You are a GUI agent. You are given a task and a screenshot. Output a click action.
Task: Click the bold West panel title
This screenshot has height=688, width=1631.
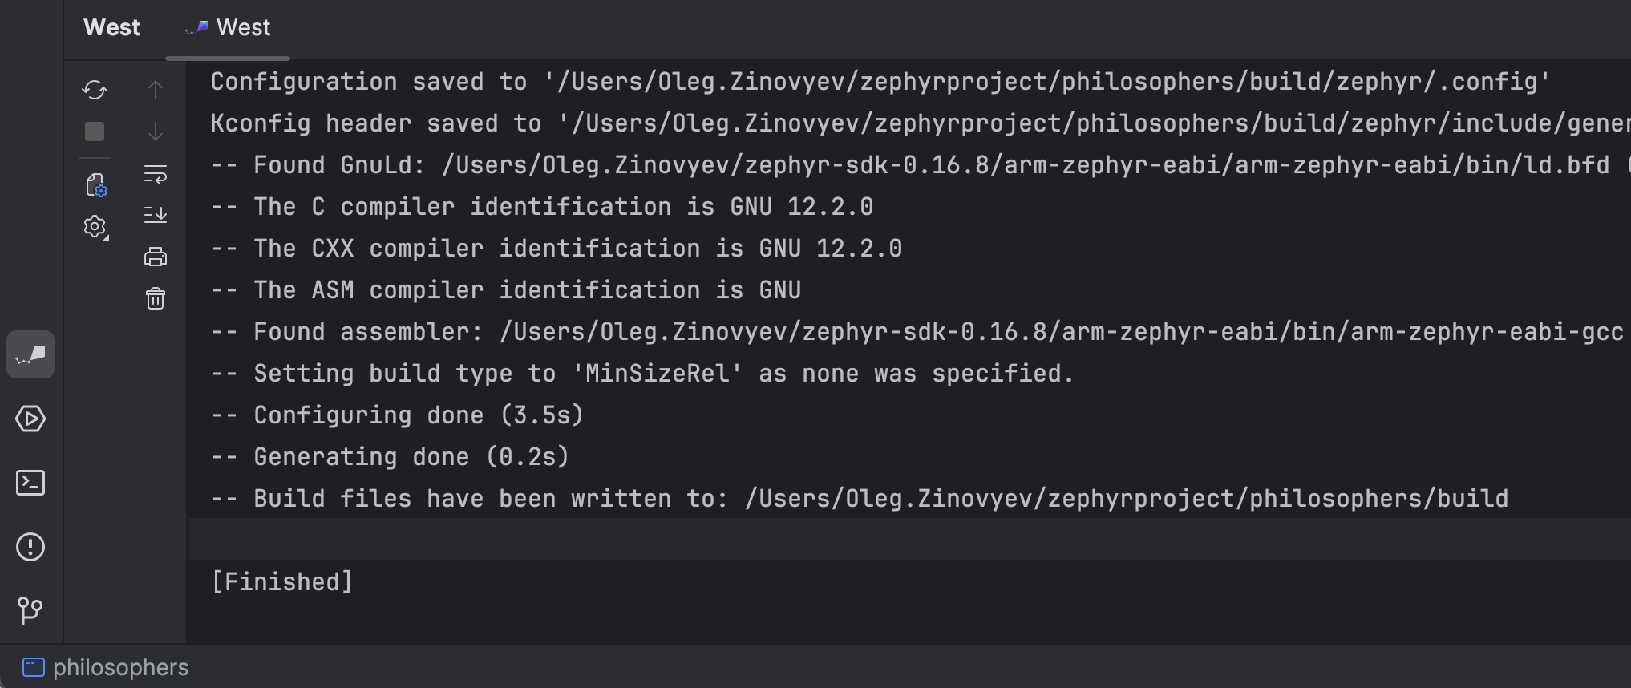click(111, 28)
